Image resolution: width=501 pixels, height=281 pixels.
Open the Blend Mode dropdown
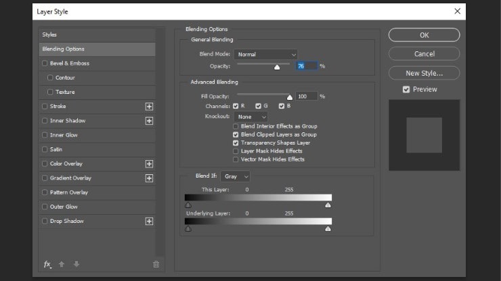point(266,54)
